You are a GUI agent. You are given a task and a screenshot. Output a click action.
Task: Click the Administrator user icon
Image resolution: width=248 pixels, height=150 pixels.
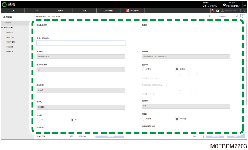(222, 11)
